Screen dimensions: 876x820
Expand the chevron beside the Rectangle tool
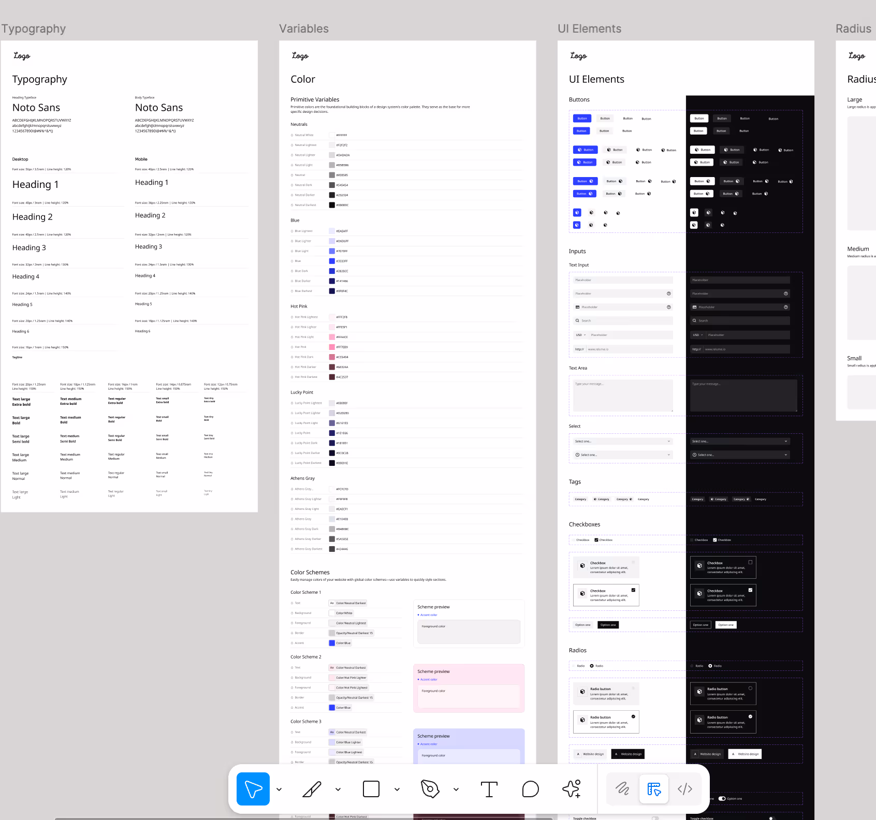(397, 789)
